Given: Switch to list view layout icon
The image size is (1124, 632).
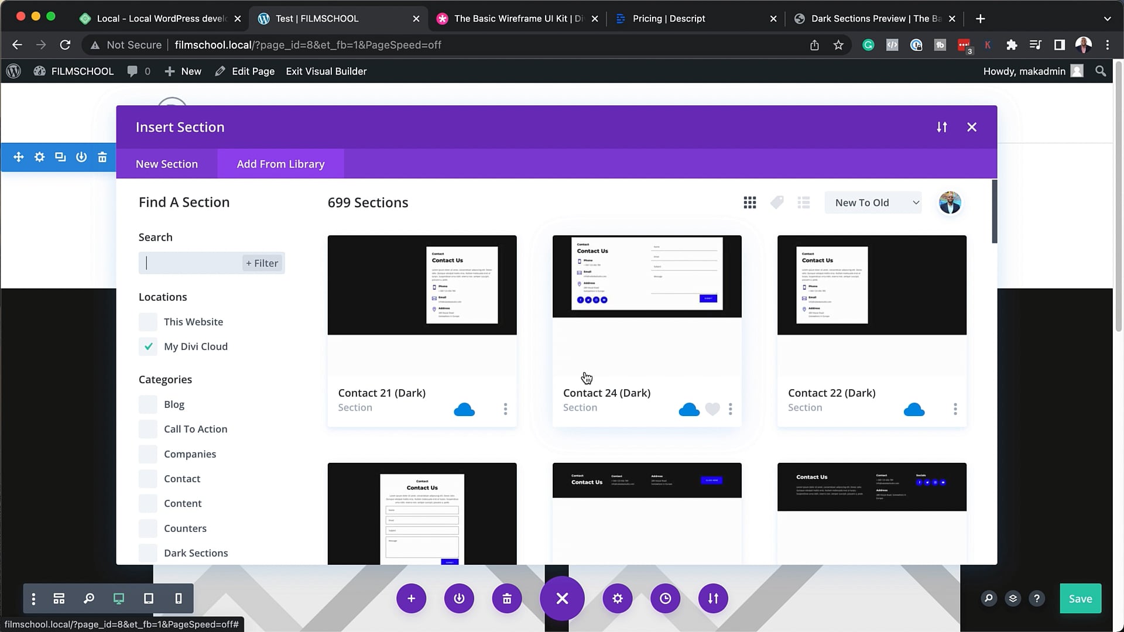Looking at the screenshot, I should click(804, 202).
